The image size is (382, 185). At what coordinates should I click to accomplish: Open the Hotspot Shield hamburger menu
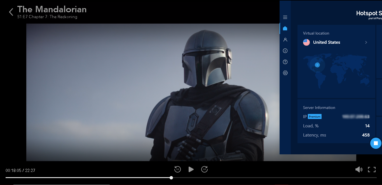tap(285, 17)
